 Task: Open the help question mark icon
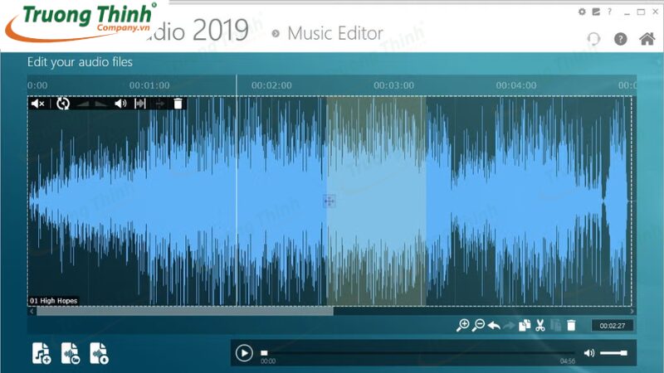(x=620, y=39)
